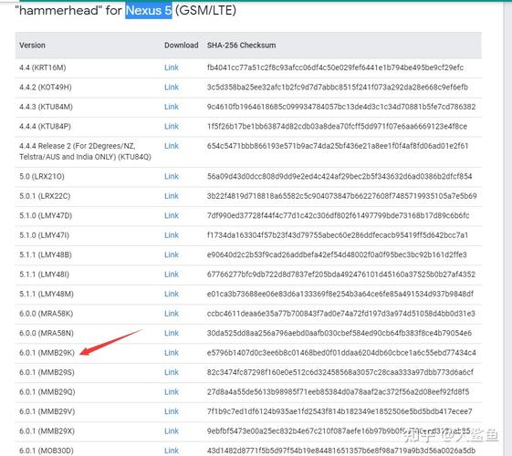512x456 pixels.
Task: Open the download Link for 6.0.0 (MRA58K)
Action: [x=172, y=314]
